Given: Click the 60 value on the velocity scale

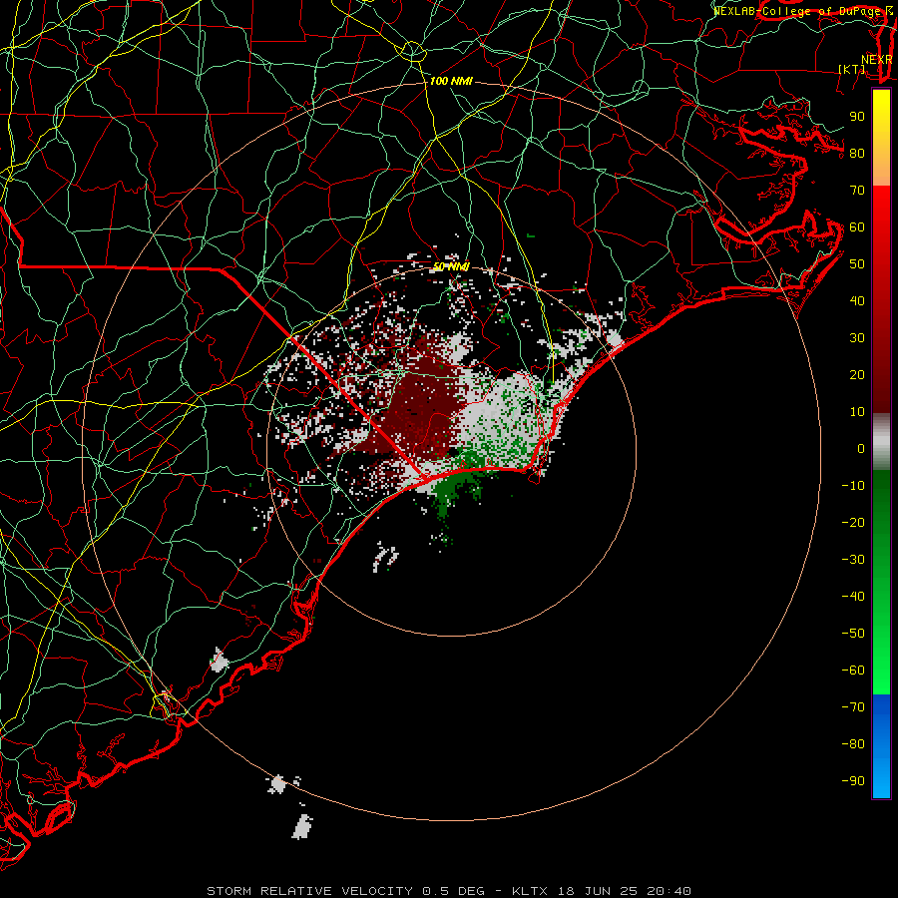Looking at the screenshot, I should [x=857, y=226].
